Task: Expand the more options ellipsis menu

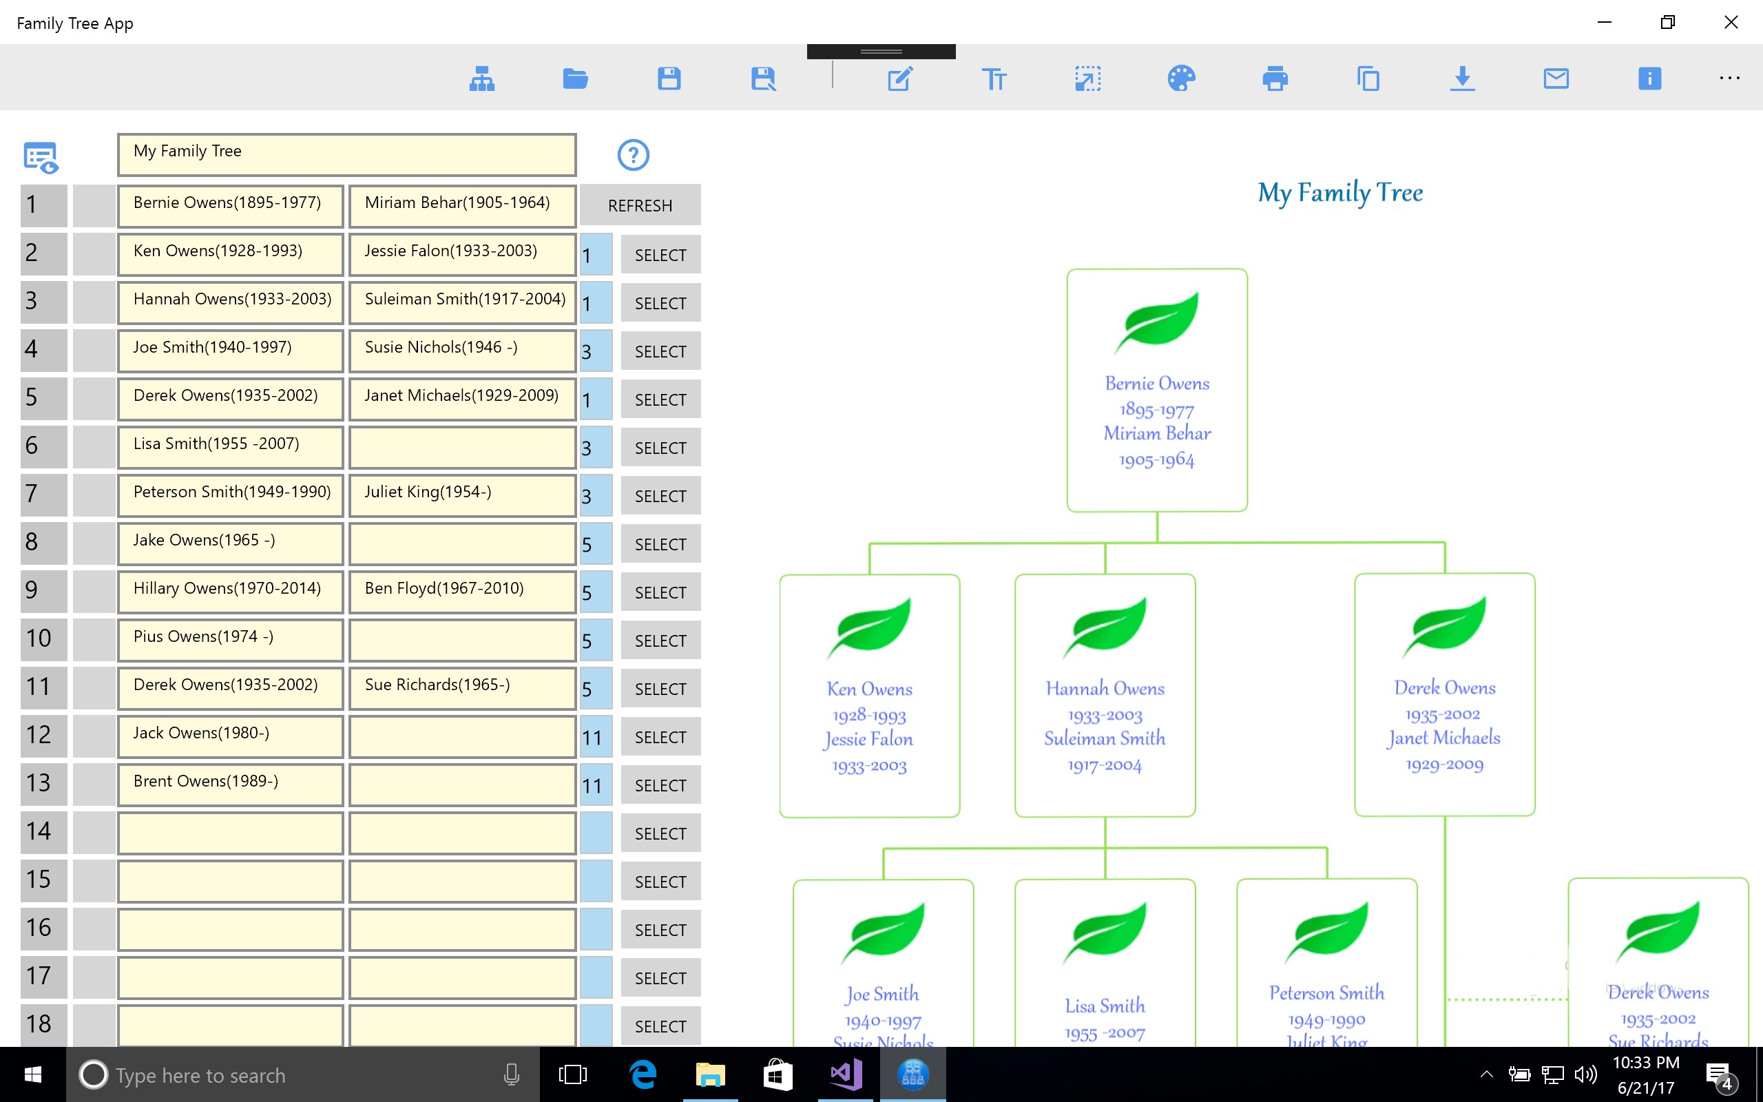Action: pos(1729,78)
